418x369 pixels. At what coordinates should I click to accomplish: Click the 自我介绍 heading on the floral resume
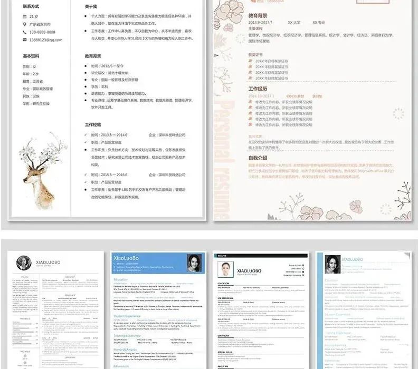click(x=258, y=158)
